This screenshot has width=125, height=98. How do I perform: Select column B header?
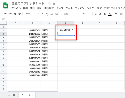coord(32,23)
